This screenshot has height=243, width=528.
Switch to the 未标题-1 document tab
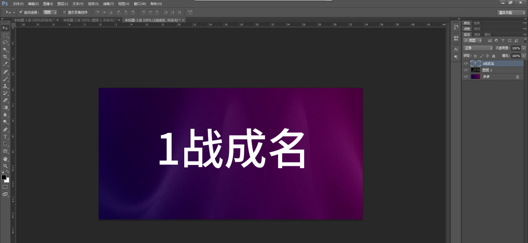click(34, 20)
